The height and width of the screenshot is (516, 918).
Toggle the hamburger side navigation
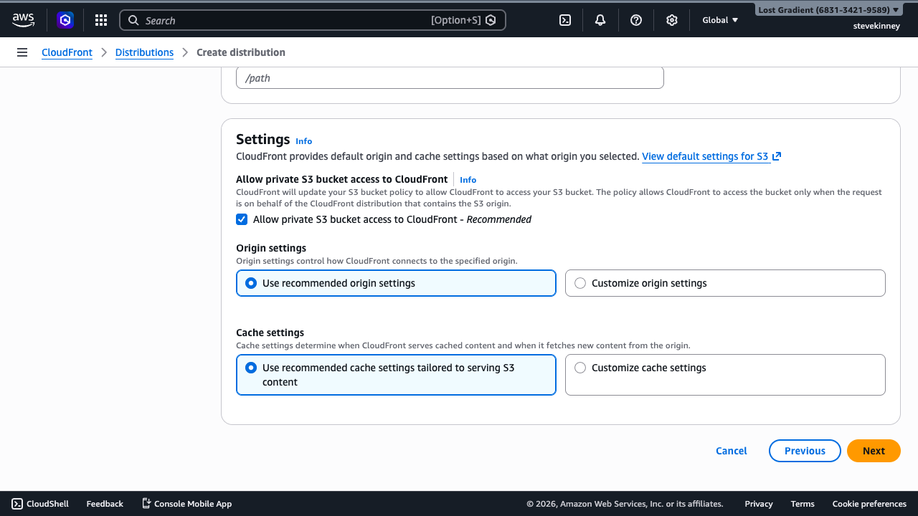tap(22, 52)
